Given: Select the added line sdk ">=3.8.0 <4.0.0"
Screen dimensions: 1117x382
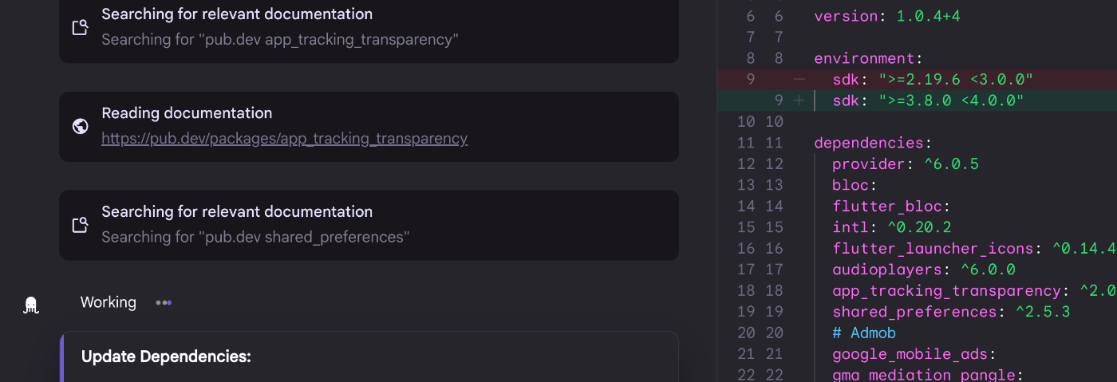Looking at the screenshot, I should [927, 100].
